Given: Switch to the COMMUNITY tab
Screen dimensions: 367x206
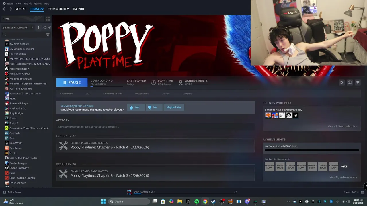Looking at the screenshot, I should (58, 9).
